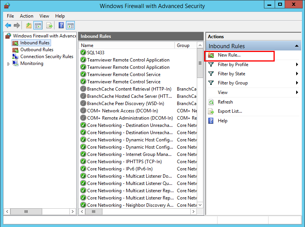The height and width of the screenshot is (227, 305).
Task: Open the View menu in menu bar
Action: point(44,16)
